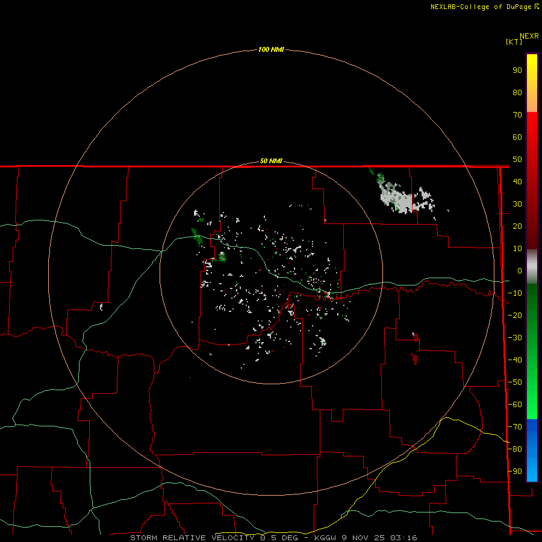542x542 pixels.
Task: Click the -90 scale value
Action: [x=515, y=472]
